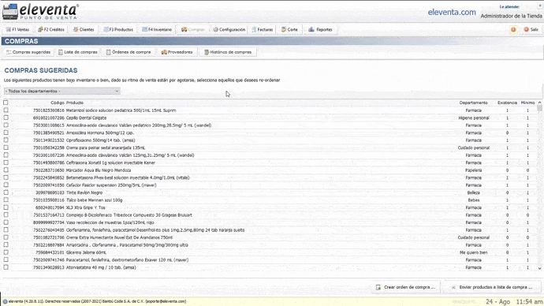
Task: Click the Crear orden de compra icon
Action: tap(378, 287)
